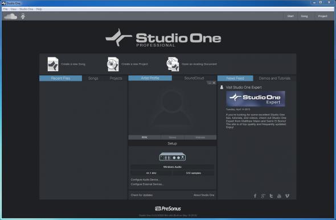Switch to the Start page button
This screenshot has height=220, width=336.
tap(290, 16)
